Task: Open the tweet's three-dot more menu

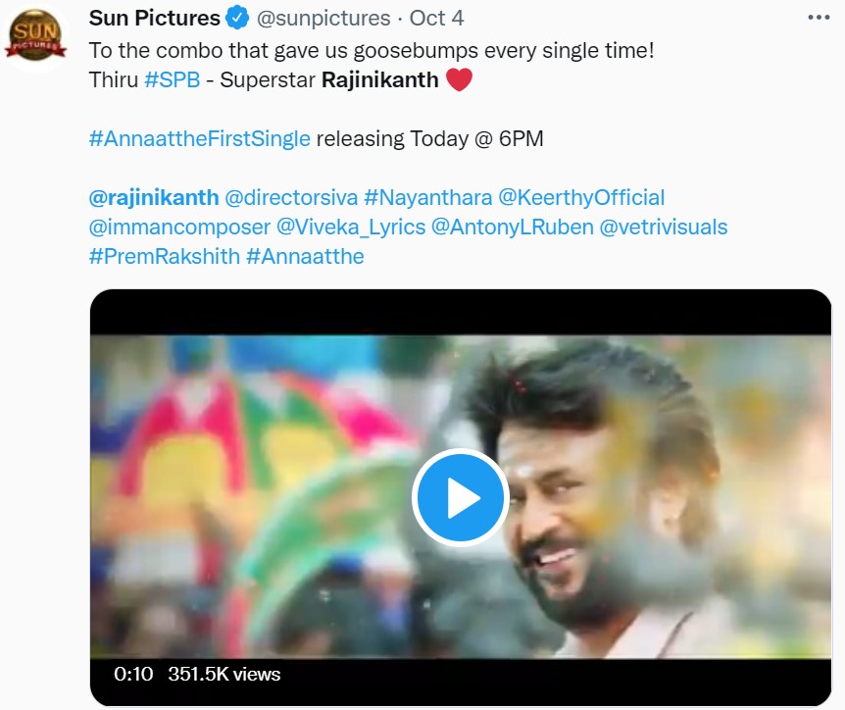Action: pos(819,18)
